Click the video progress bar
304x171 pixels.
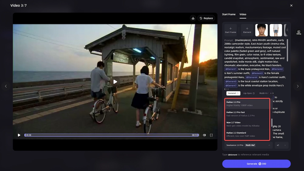coord(112,135)
